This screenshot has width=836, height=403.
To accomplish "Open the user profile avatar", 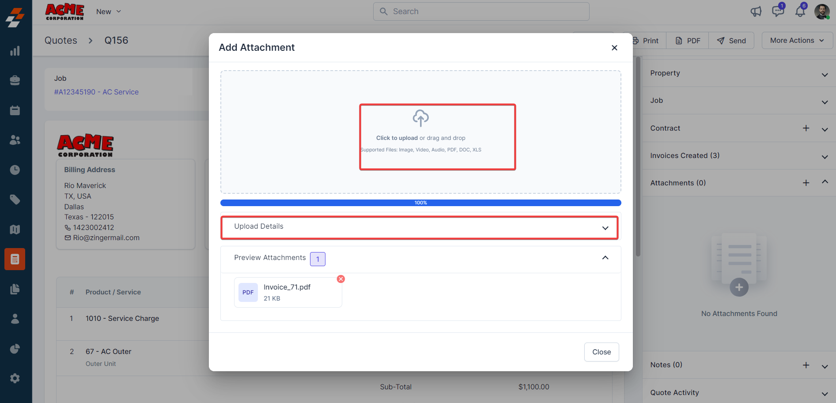I will (822, 11).
